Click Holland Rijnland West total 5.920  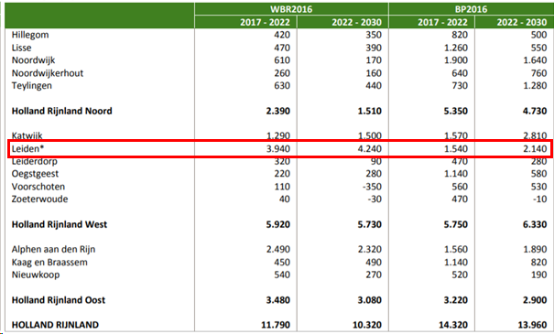(x=278, y=224)
